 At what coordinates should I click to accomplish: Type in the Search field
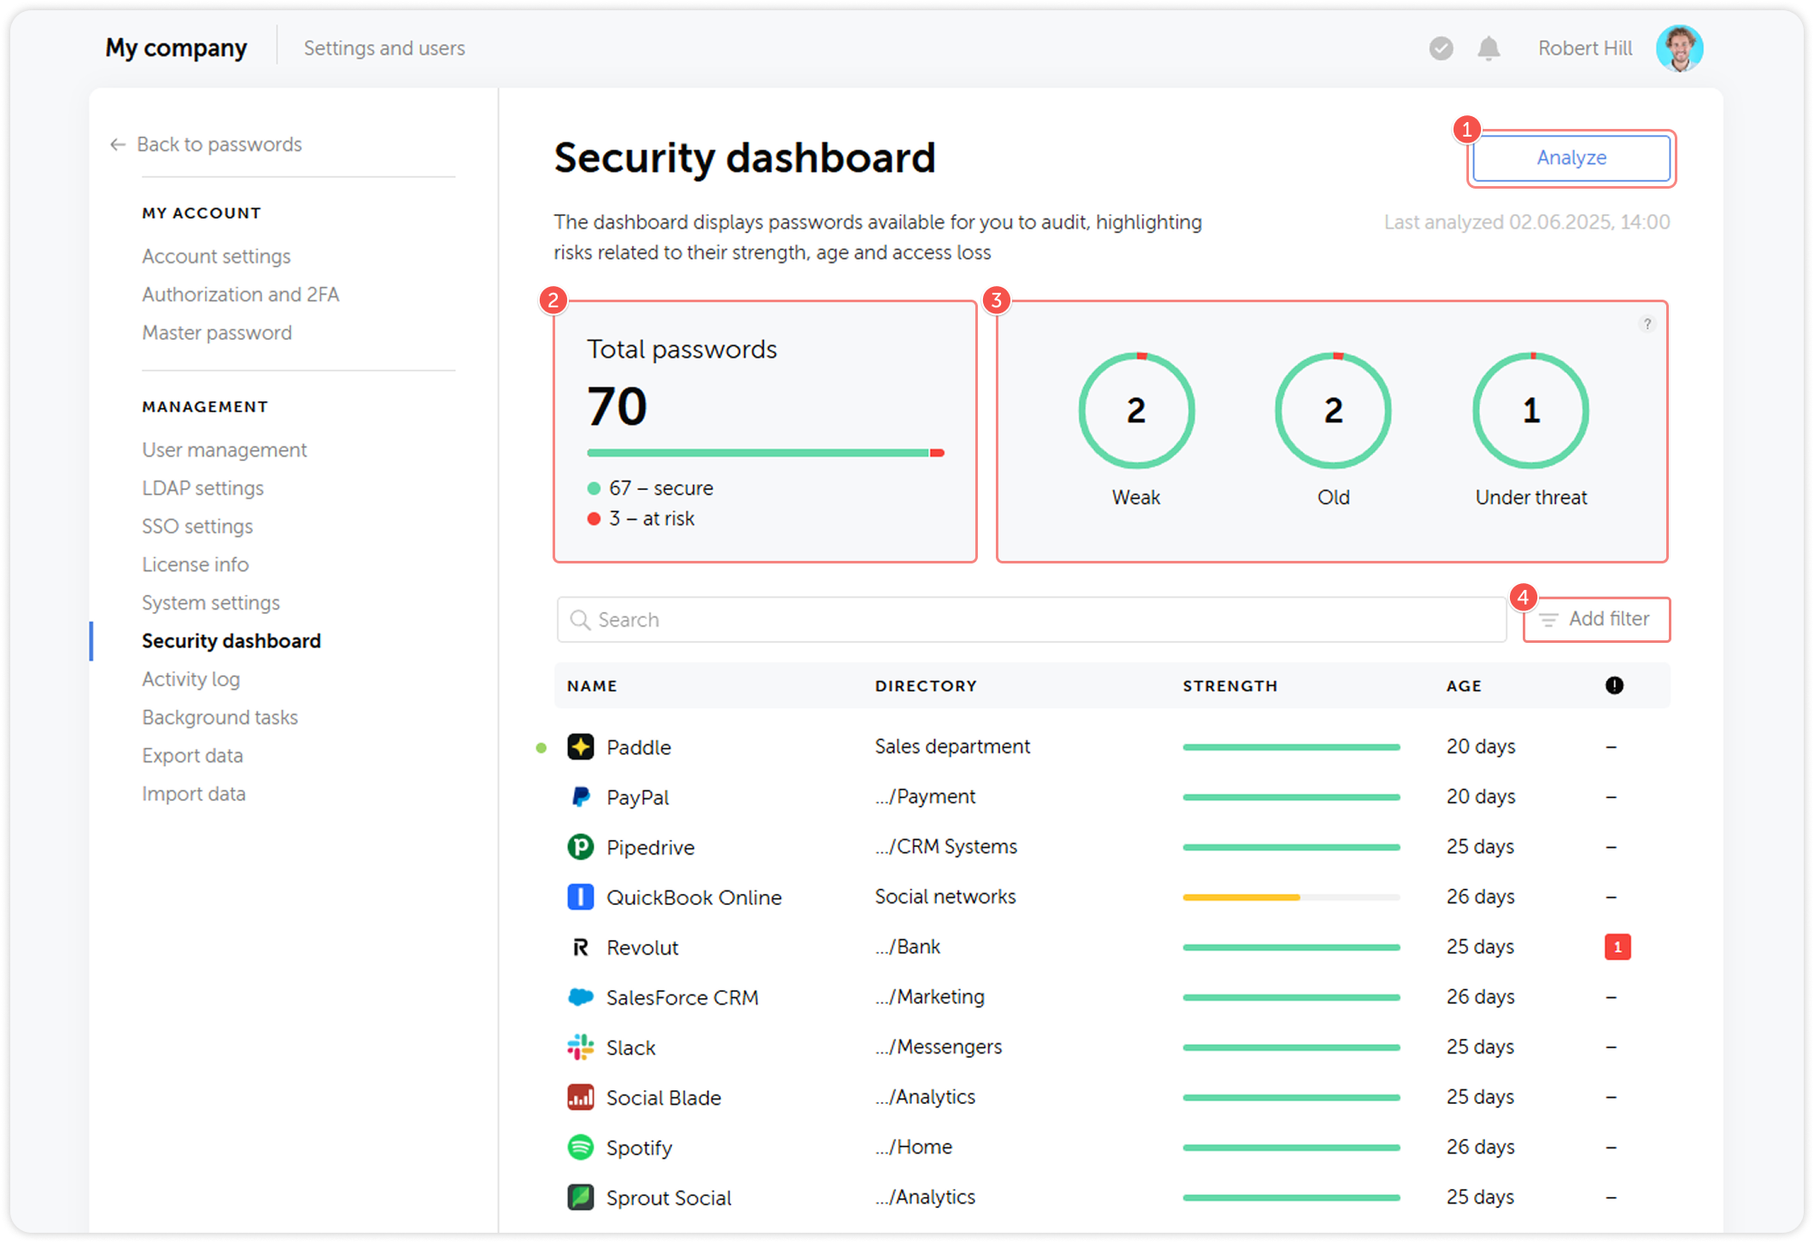1032,620
